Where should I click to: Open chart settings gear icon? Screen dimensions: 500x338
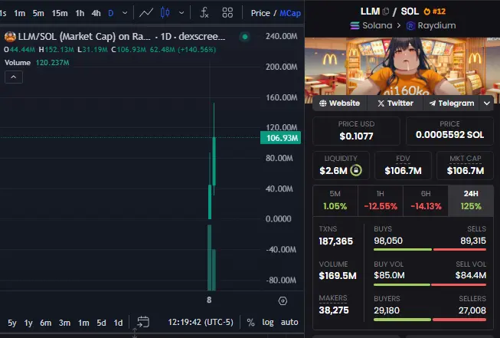pos(283,300)
